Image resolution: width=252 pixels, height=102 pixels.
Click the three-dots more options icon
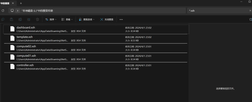click(x=121, y=19)
